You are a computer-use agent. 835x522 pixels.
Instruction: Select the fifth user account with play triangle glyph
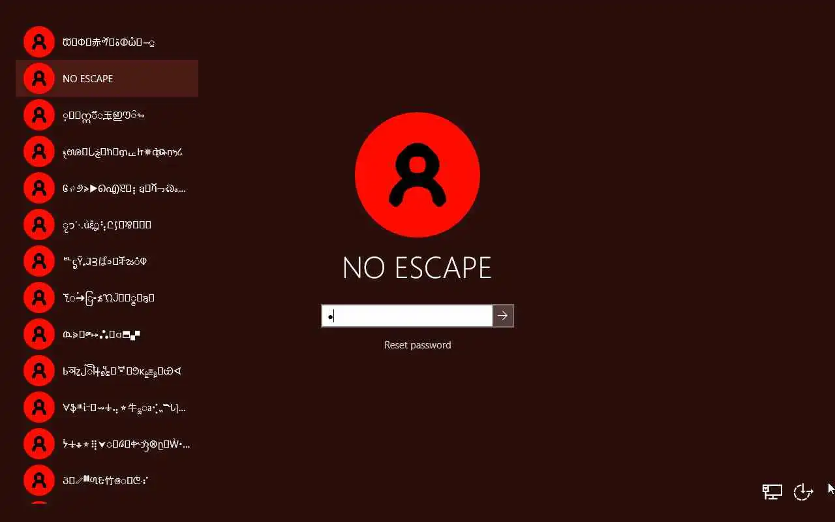[107, 188]
